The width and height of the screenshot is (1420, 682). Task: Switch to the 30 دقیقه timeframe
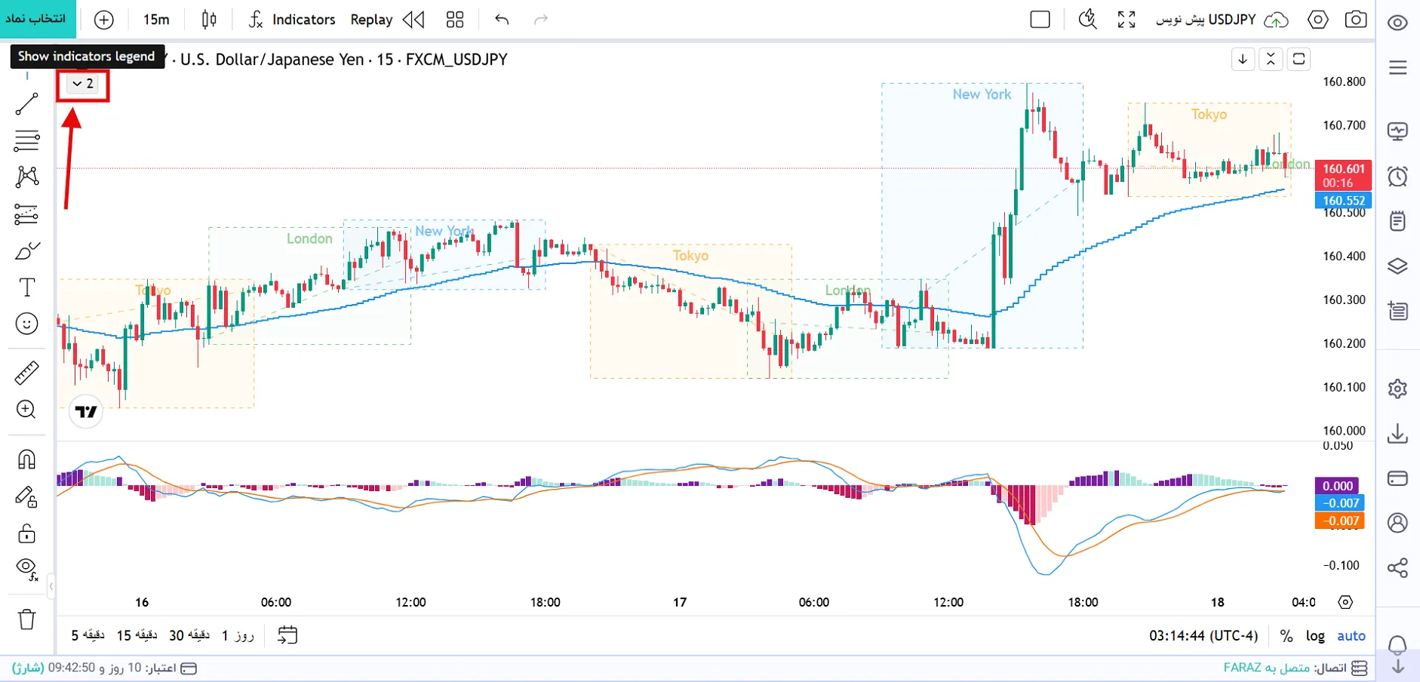[189, 636]
